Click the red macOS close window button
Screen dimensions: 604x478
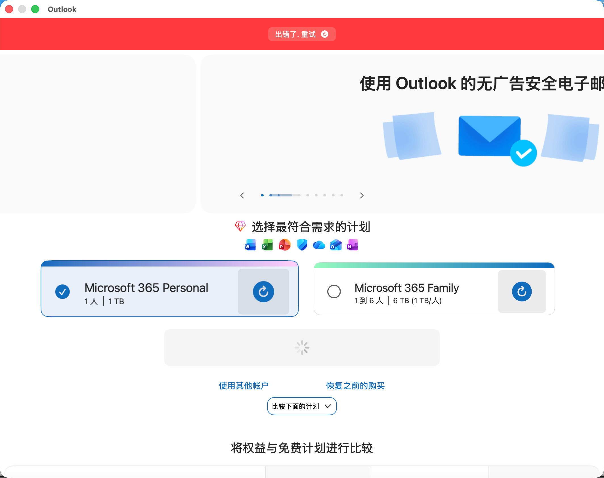coord(9,9)
